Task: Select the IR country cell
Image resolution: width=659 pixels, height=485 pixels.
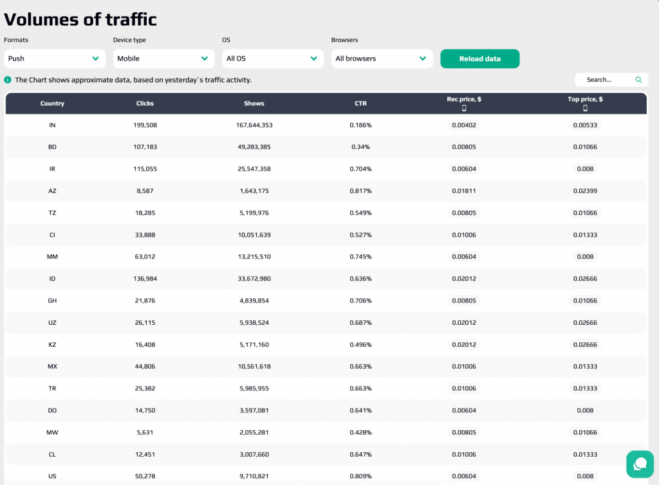Action: (52, 169)
